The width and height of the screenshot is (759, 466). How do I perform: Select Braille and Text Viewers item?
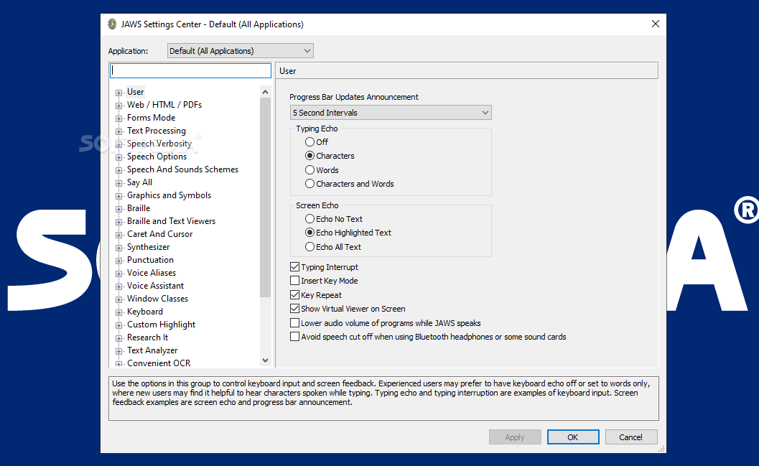click(172, 221)
